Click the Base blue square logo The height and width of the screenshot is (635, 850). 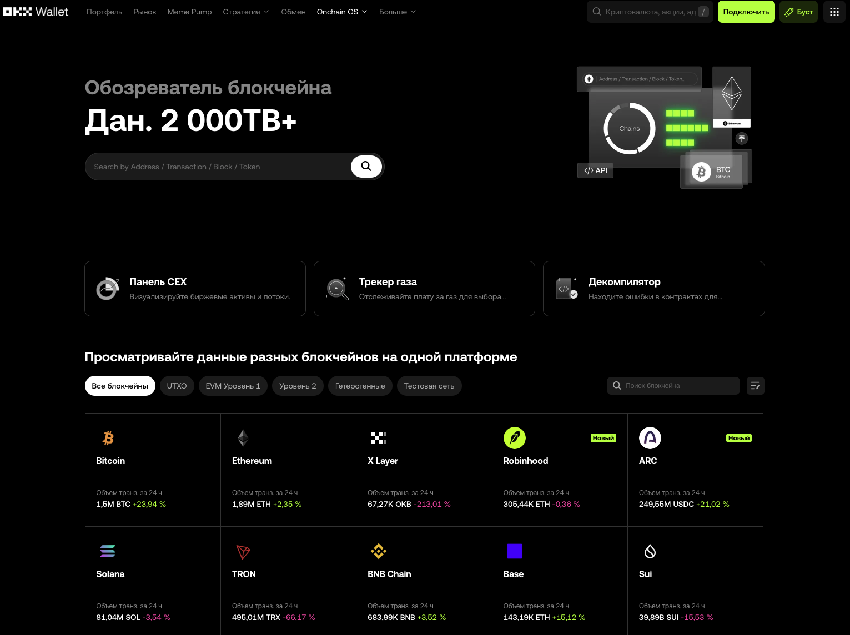tap(515, 551)
